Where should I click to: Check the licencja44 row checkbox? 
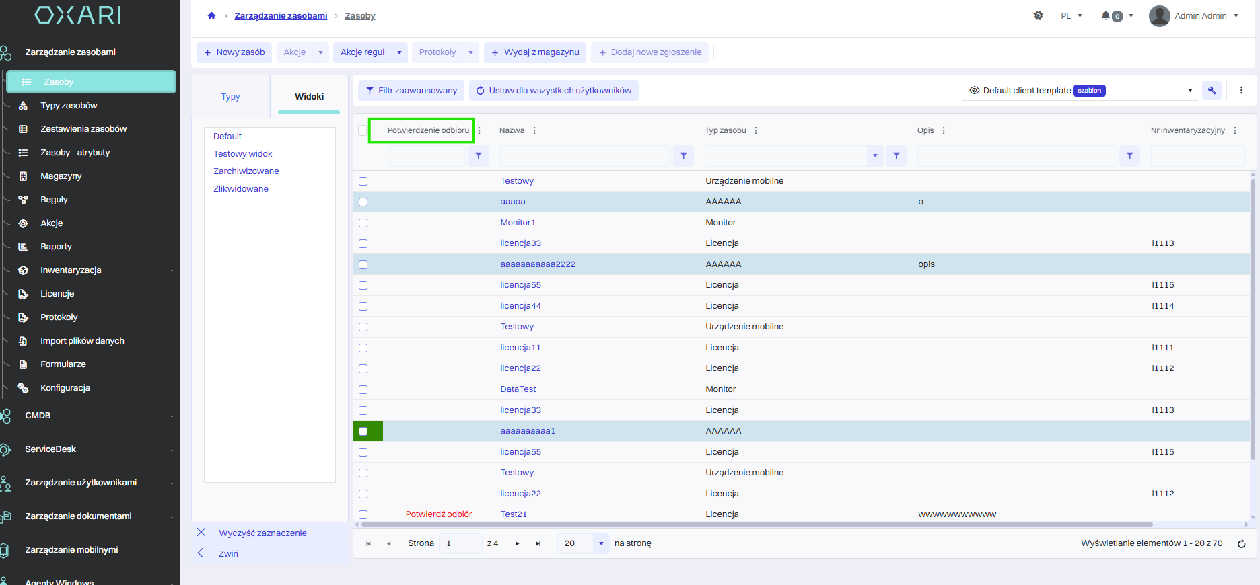[x=363, y=306]
